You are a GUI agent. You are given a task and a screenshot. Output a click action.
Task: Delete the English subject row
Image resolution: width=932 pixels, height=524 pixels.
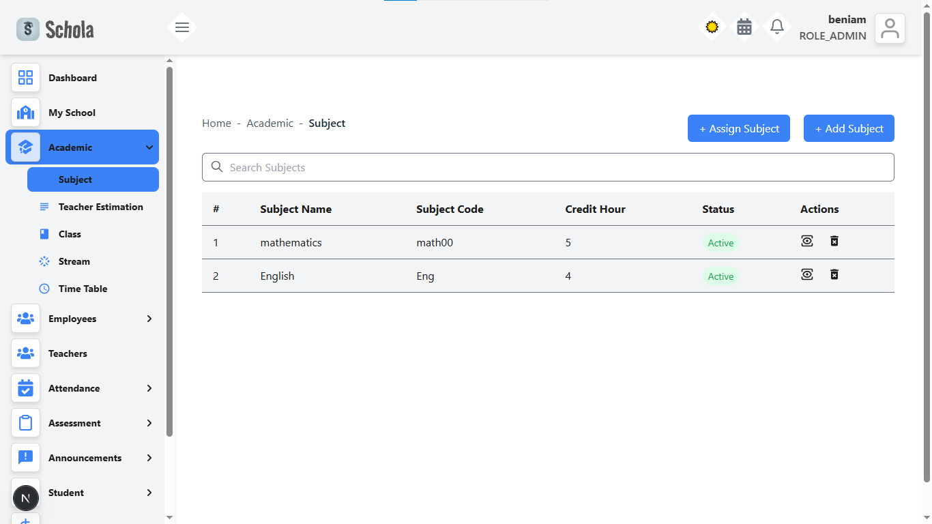click(x=834, y=274)
